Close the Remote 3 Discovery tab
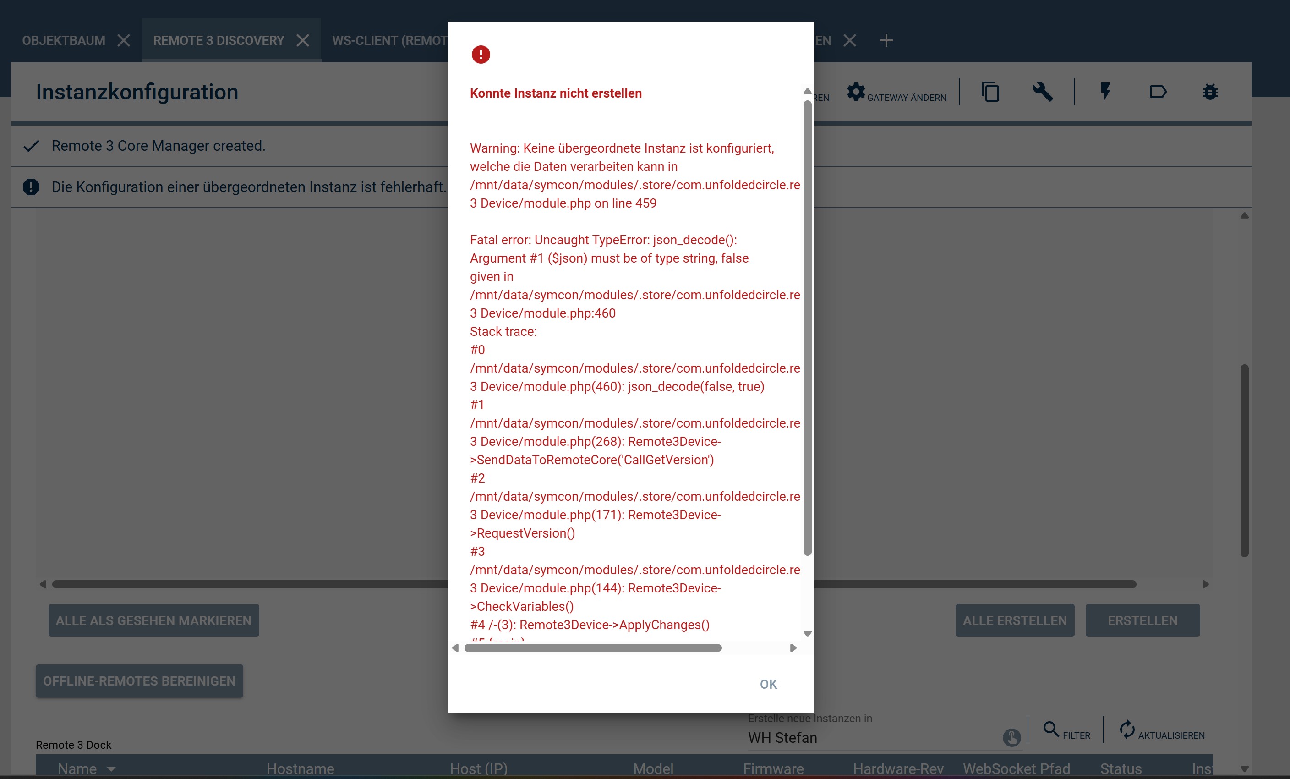 click(x=303, y=40)
